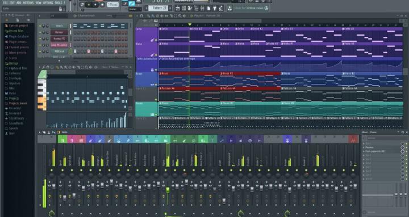Viewport: 409px width, 217px height.
Task: Open the Channel rack menu arrow
Action: click(x=39, y=16)
